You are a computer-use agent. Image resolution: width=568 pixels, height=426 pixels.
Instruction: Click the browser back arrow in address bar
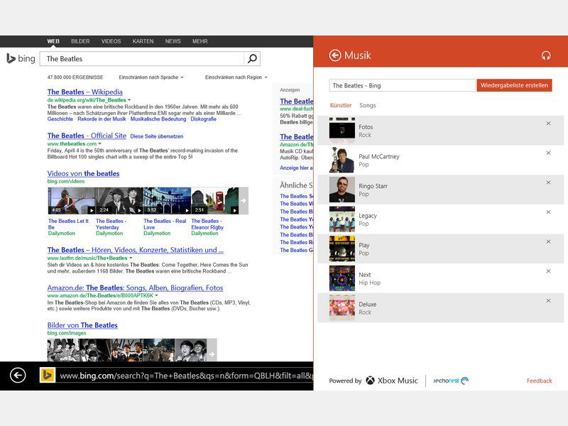[x=18, y=376]
